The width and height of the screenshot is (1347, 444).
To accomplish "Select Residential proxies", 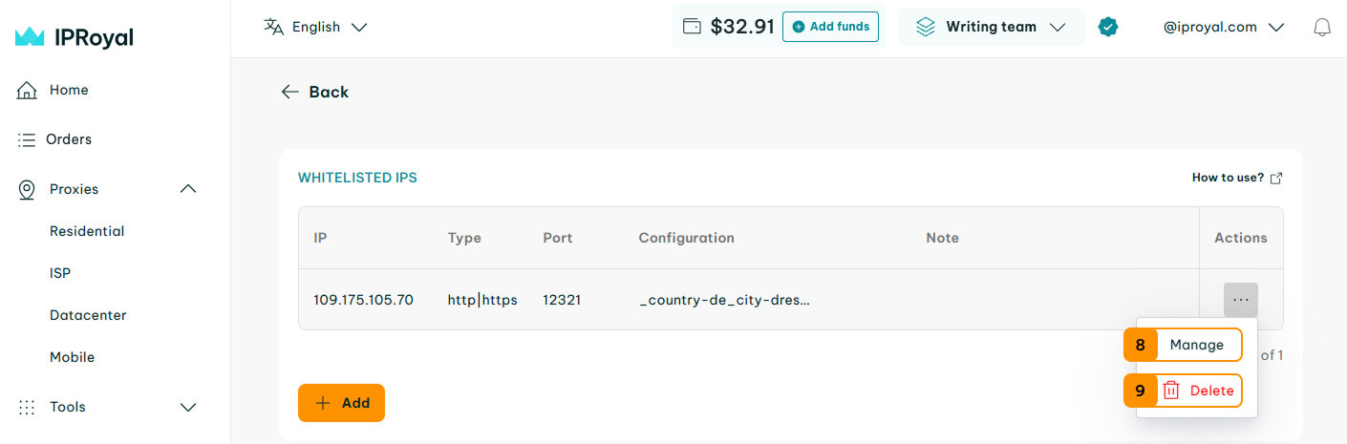I will 87,231.
